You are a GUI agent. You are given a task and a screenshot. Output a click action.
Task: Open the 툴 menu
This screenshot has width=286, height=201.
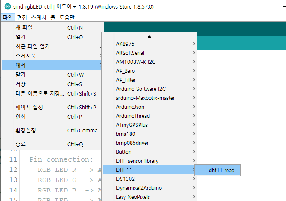click(x=53, y=18)
